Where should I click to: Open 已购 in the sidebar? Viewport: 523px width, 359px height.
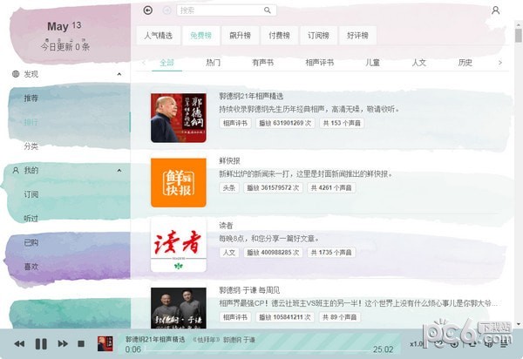click(x=31, y=242)
